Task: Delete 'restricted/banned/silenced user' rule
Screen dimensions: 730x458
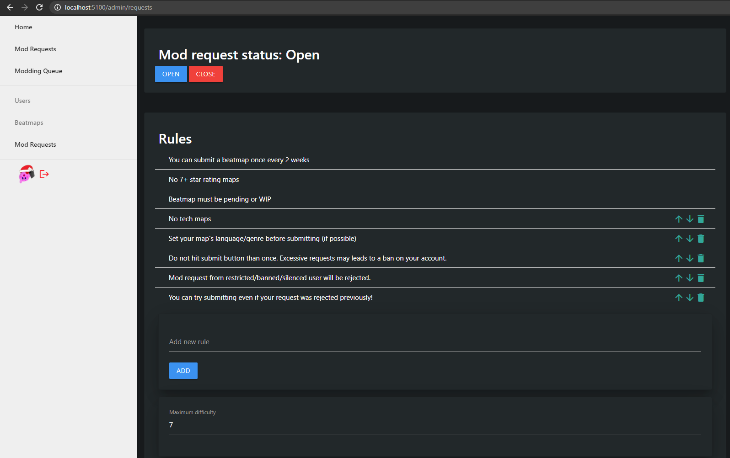Action: [701, 278]
